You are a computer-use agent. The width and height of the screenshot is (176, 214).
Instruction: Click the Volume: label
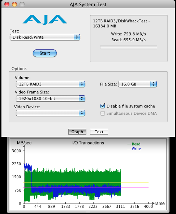coord(23,78)
